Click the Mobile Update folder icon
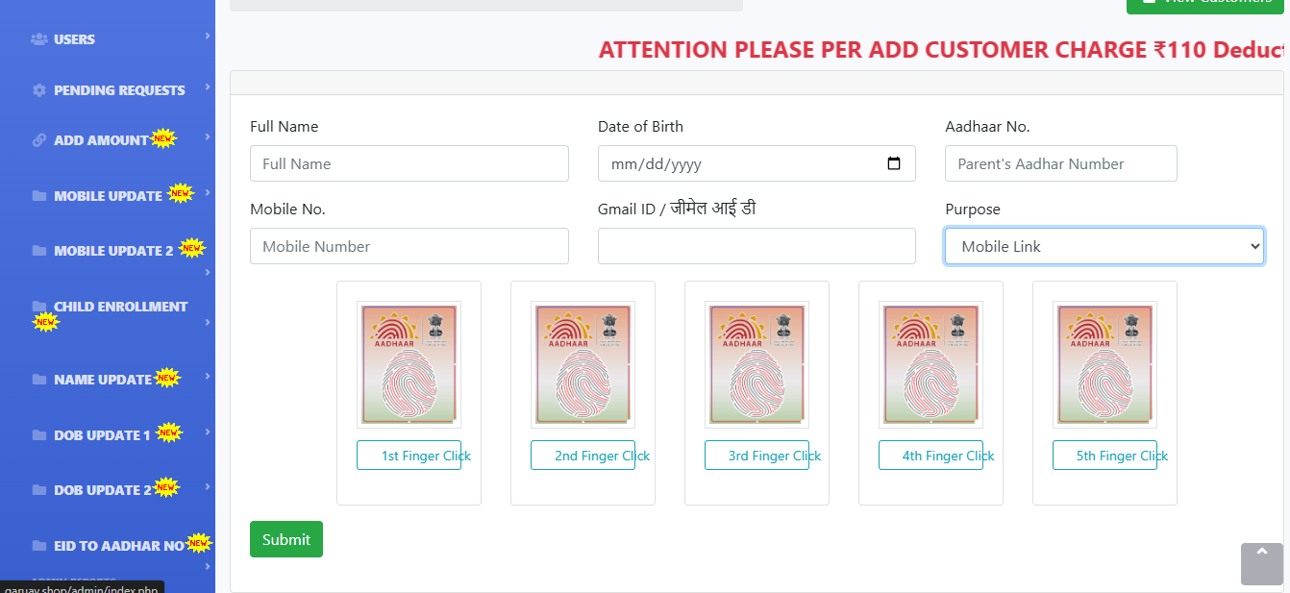This screenshot has width=1290, height=593. tap(39, 196)
